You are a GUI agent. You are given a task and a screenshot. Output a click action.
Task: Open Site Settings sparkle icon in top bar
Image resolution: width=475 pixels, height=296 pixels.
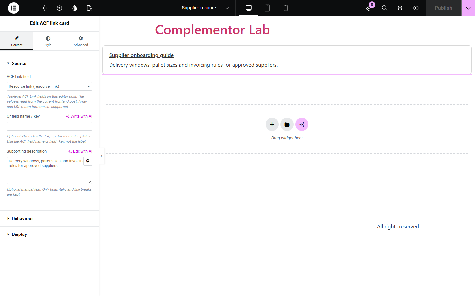pos(44,8)
